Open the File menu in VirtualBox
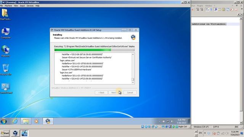This screenshot has width=244, height=137. pos(2,6)
